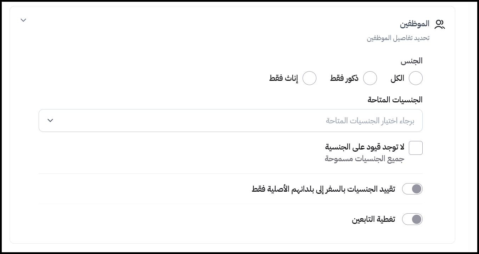
Task: Open the الجنسيات المتاحة dropdown field
Action: pyautogui.click(x=230, y=120)
